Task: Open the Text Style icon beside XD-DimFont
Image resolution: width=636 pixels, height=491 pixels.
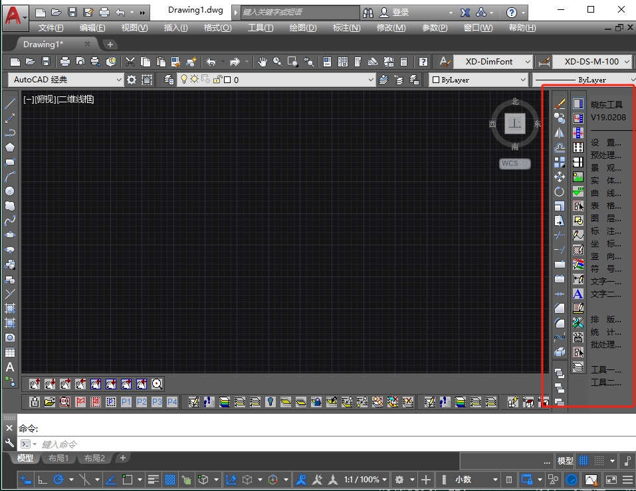Action: click(445, 62)
